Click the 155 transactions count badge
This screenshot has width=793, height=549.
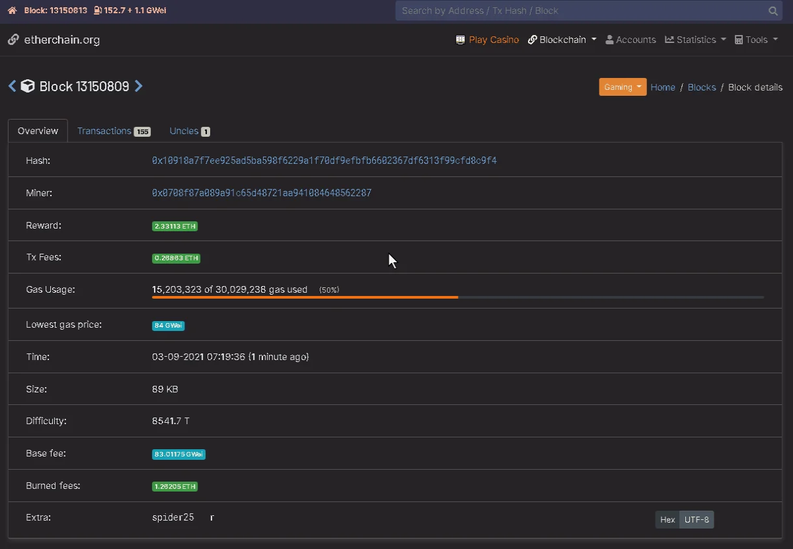142,131
